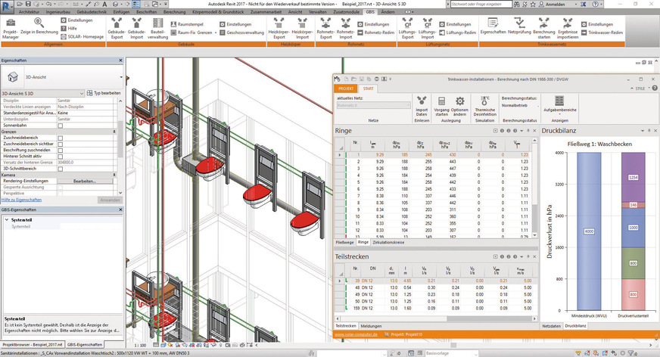Toggle the Sonnenbahn checkbox
The width and height of the screenshot is (660, 357).
61,126
